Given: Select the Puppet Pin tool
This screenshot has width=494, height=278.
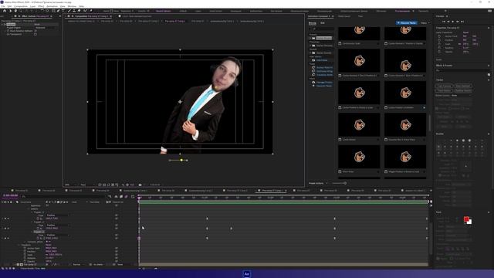Looking at the screenshot, I should (x=91, y=11).
